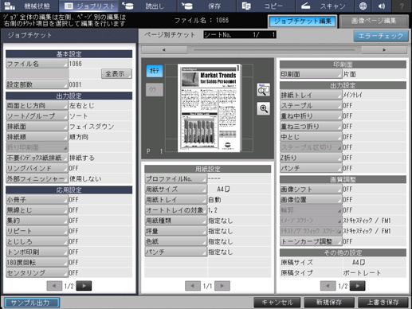
Task: Open the トンボ印刷 setting
Action: click(37, 252)
